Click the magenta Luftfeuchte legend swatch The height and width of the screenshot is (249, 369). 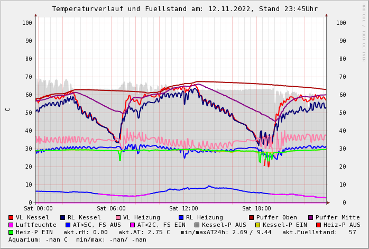point(11,225)
